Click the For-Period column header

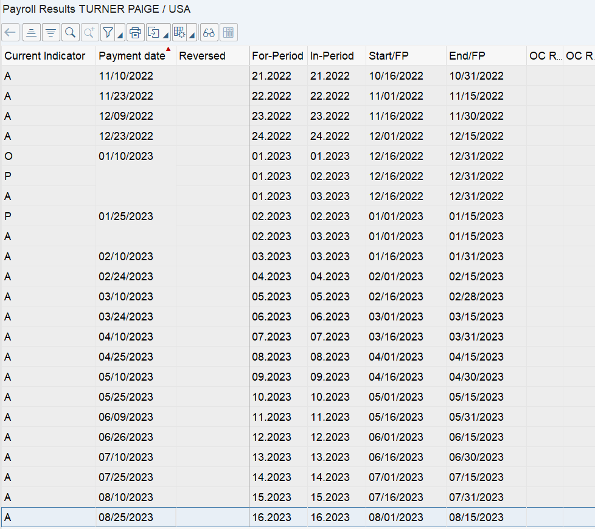(x=277, y=55)
